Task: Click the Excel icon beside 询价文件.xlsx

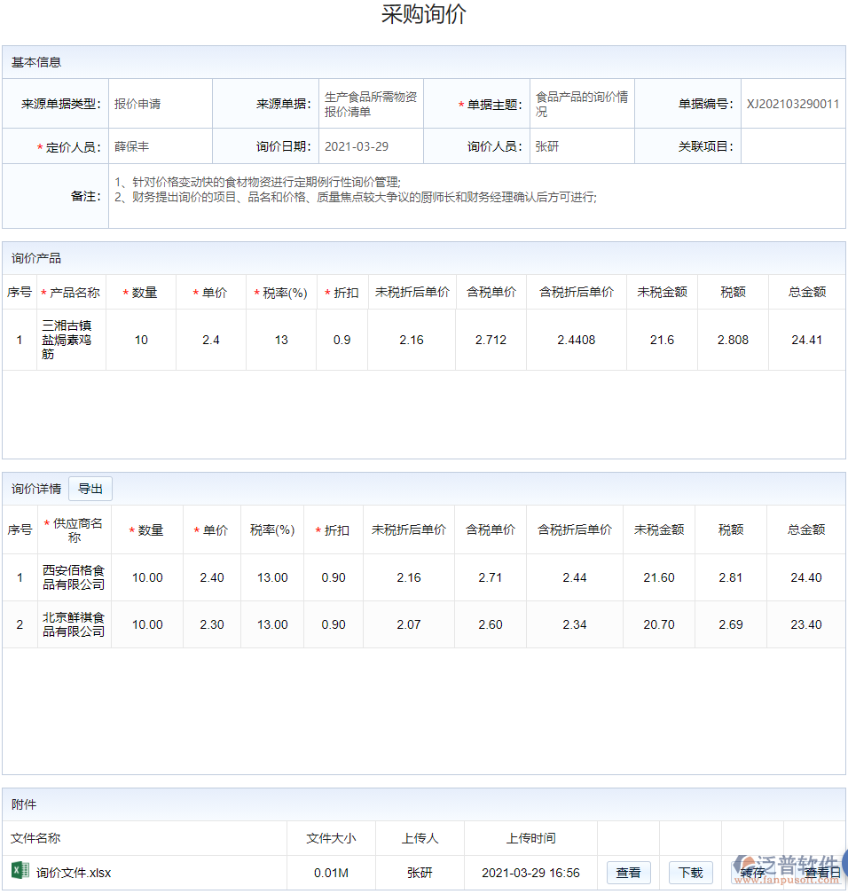Action: click(17, 873)
